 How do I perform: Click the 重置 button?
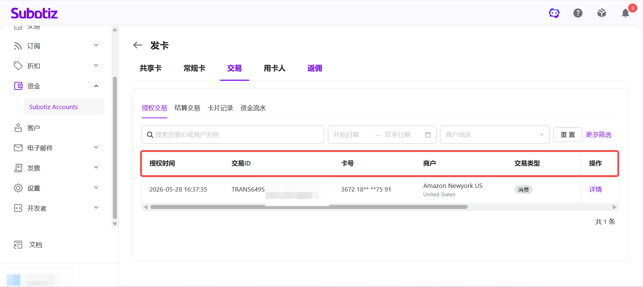[x=568, y=135]
